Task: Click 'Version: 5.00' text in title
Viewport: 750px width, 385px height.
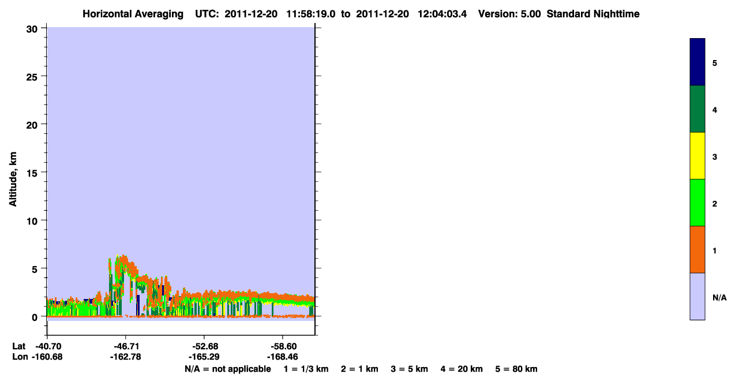Action: coord(509,14)
